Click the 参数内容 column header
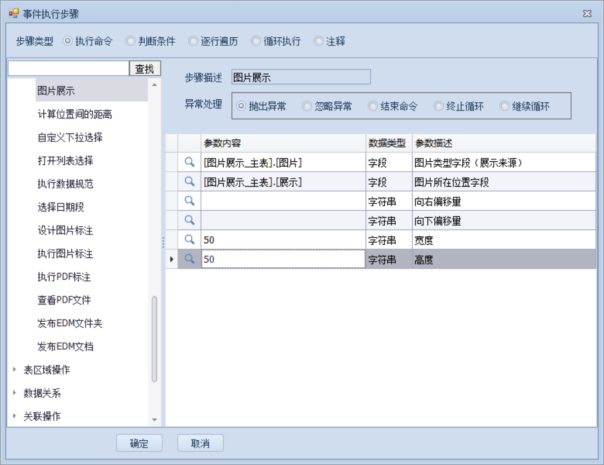 coord(283,143)
